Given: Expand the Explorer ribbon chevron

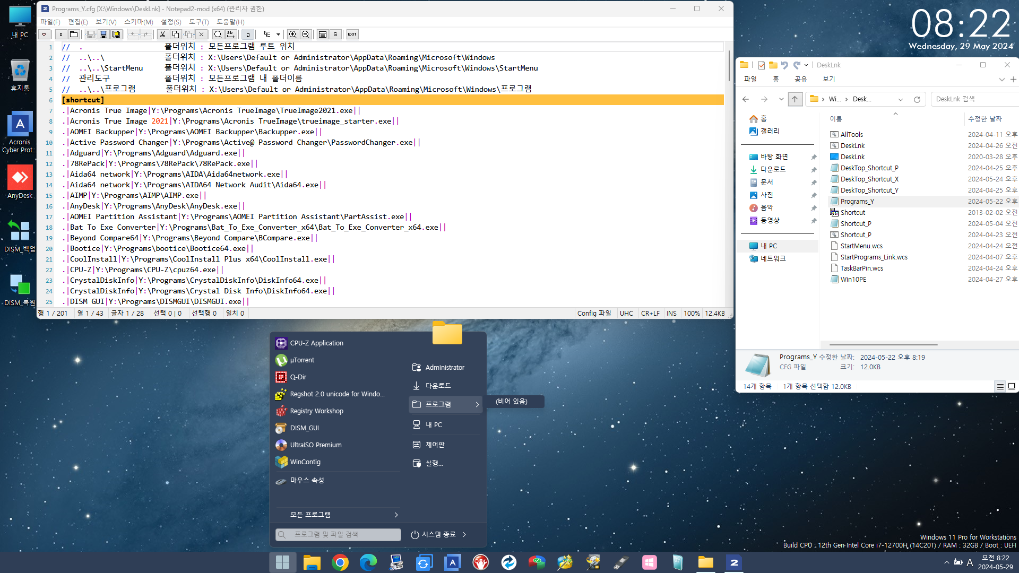Looking at the screenshot, I should [x=1001, y=80].
